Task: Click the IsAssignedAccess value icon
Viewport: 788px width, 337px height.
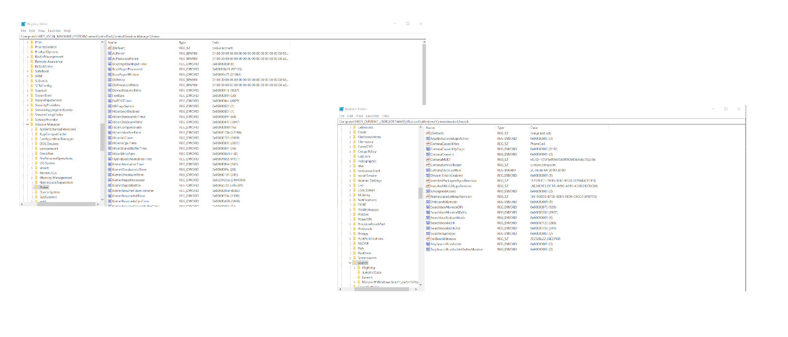Action: point(428,191)
